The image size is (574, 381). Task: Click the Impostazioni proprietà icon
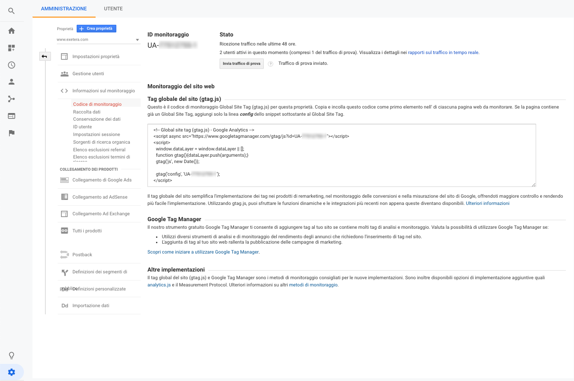[x=64, y=57]
